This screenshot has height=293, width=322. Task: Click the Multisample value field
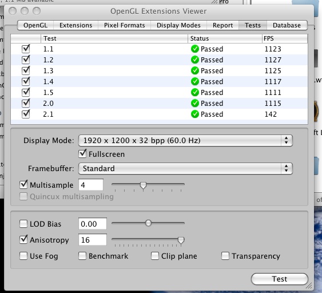tap(91, 185)
